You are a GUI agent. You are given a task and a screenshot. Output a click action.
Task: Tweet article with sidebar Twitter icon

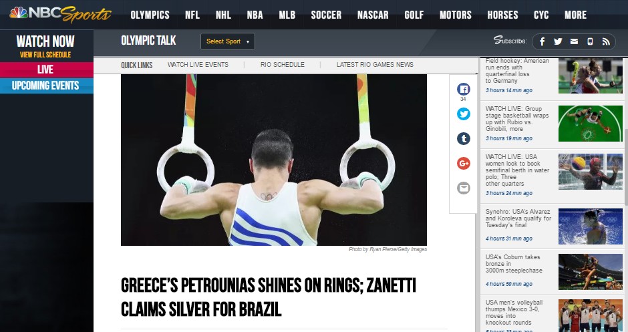click(464, 114)
